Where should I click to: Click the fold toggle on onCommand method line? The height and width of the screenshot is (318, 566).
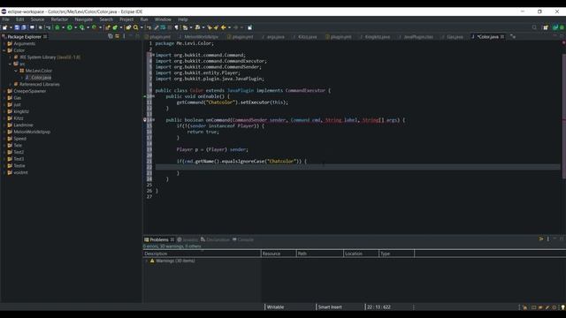(153, 120)
